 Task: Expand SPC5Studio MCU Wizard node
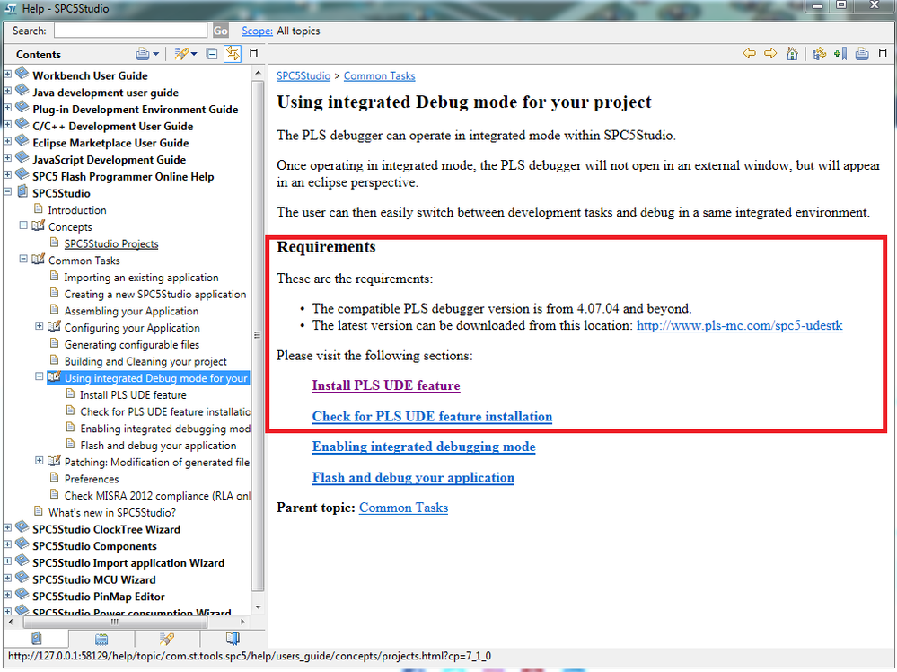click(x=7, y=579)
